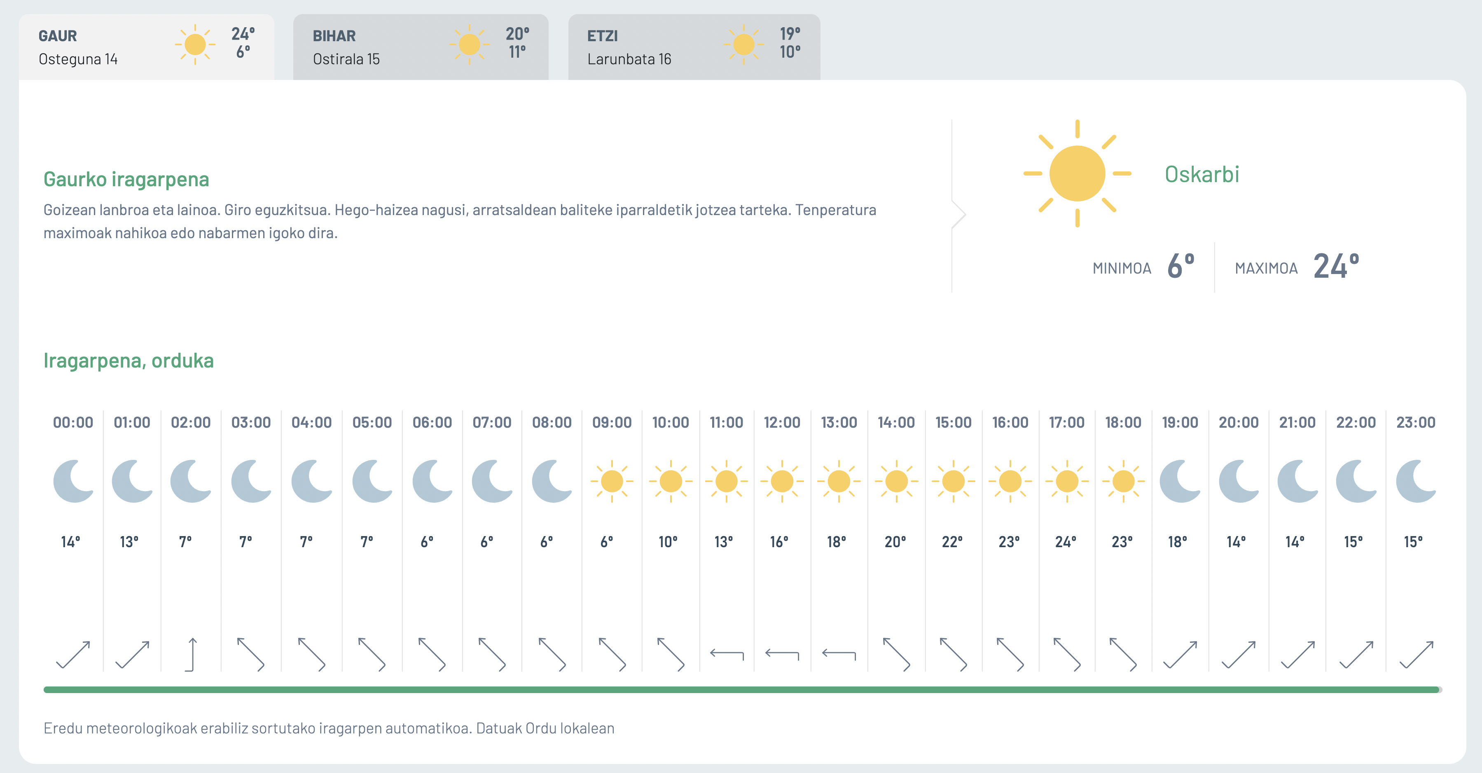Click the moon icon at 00:00
1482x773 pixels.
[x=74, y=481]
